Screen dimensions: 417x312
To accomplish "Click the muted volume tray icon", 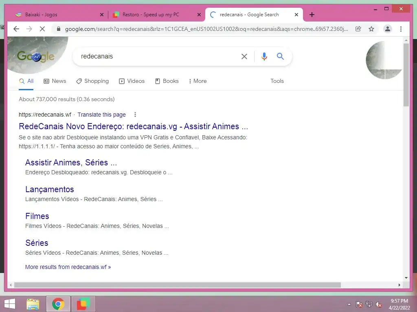I will pyautogui.click(x=379, y=304).
